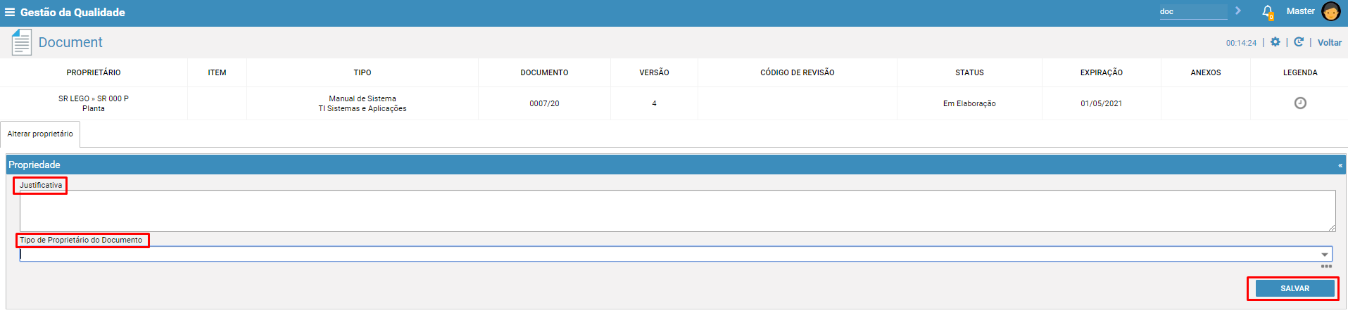This screenshot has height=315, width=1348.
Task: Open Tipo de Proprietário dropdown arrow
Action: click(x=1325, y=255)
